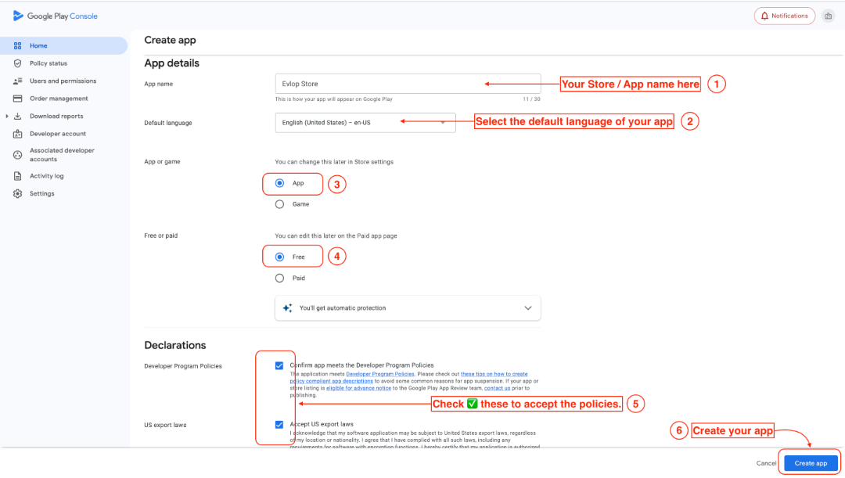The width and height of the screenshot is (845, 478).
Task: Open Associated developer accounts page
Action: pyautogui.click(x=63, y=155)
